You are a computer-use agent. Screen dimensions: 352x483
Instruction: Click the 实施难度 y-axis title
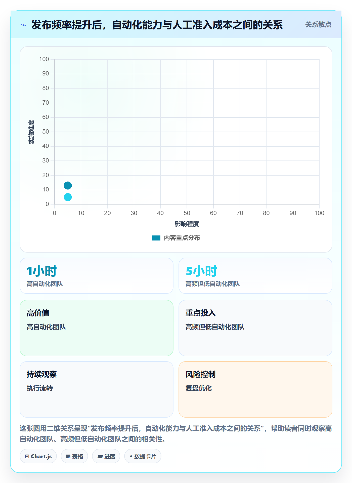pos(31,132)
